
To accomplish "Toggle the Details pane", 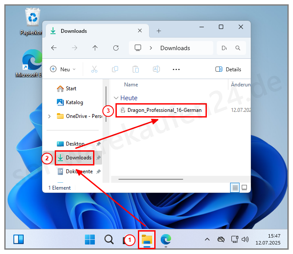I will click(x=228, y=69).
